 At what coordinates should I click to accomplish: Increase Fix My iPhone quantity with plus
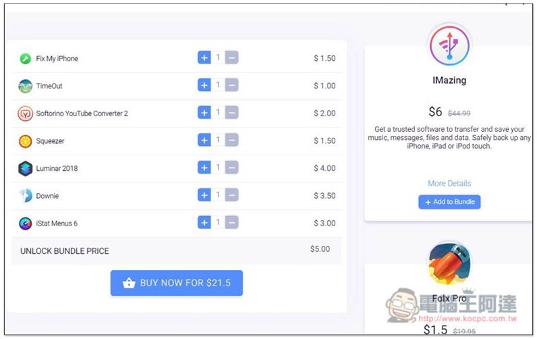coord(204,57)
